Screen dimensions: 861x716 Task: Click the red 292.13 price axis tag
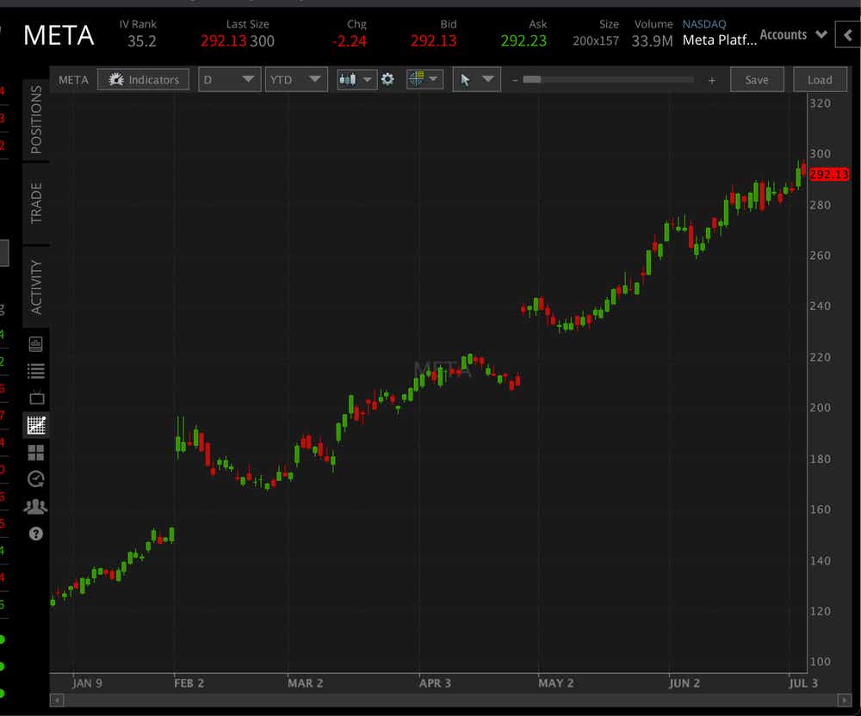click(829, 175)
